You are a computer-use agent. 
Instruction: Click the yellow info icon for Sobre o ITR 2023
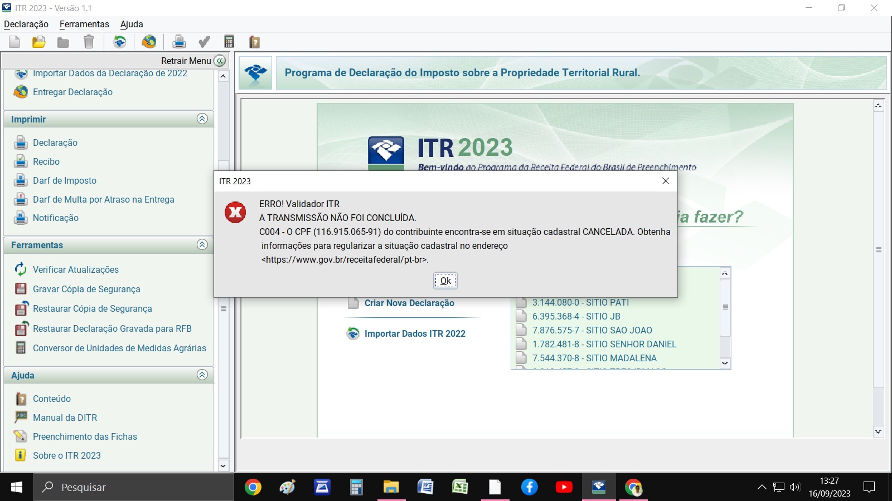point(21,455)
